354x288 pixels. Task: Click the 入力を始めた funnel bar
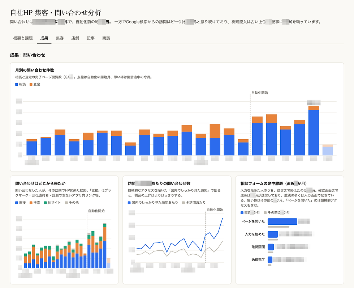(x=273, y=234)
